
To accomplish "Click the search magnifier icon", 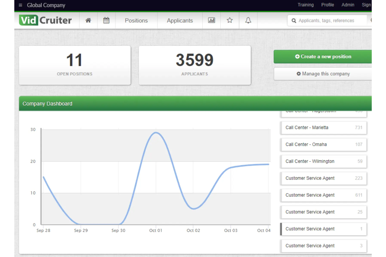I will 294,20.
